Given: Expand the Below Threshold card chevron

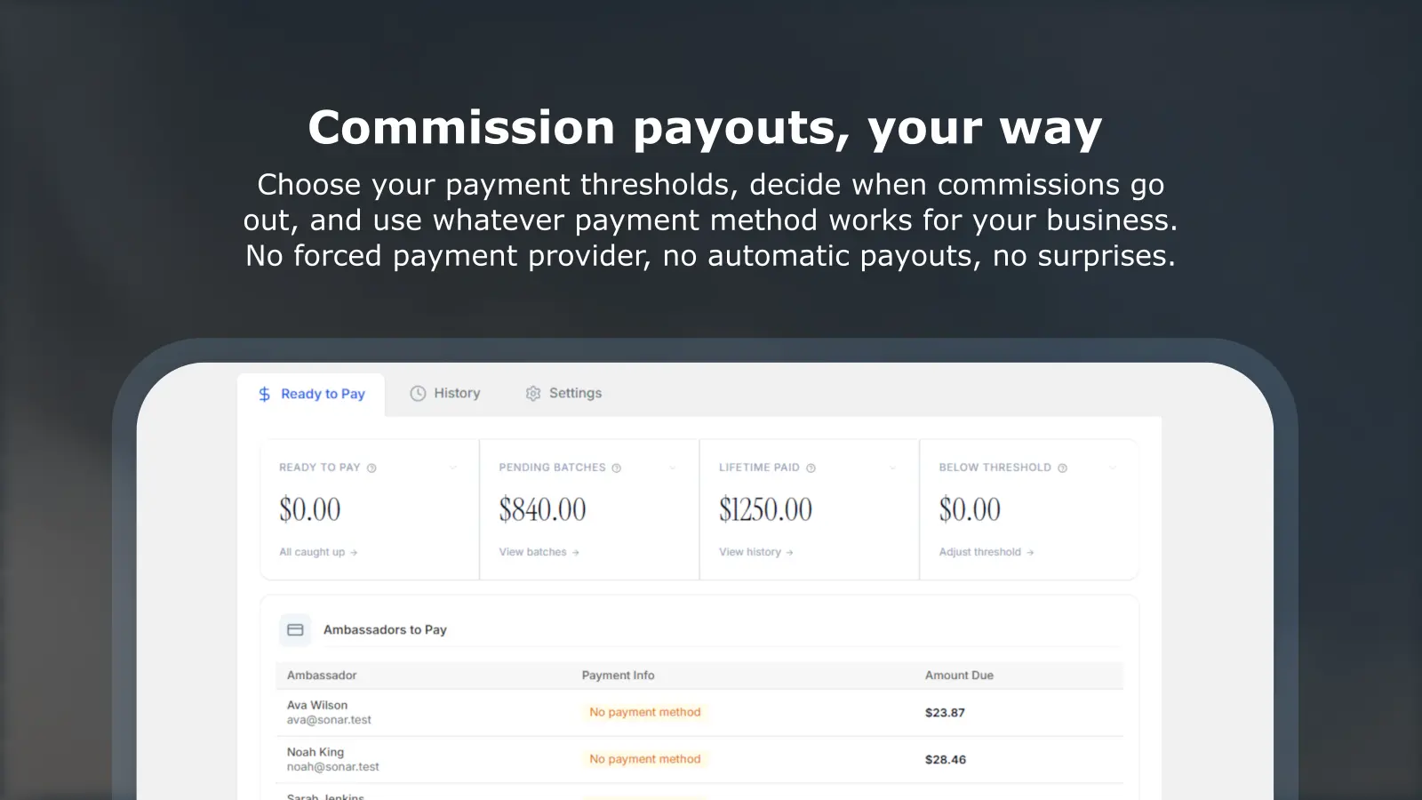Looking at the screenshot, I should (1113, 468).
